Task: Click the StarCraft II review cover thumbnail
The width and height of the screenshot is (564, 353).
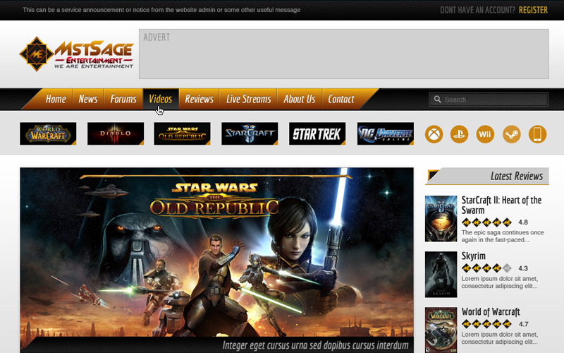Action: (441, 219)
